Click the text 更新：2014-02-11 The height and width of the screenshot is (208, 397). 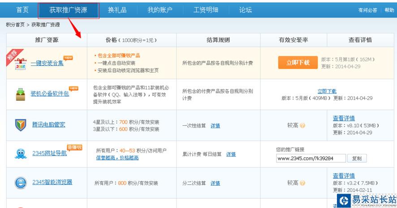(353, 190)
